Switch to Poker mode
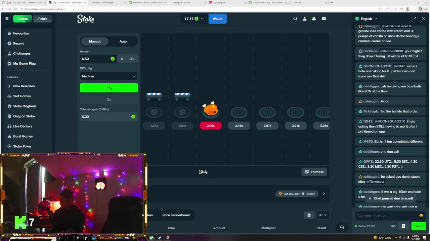 point(43,19)
